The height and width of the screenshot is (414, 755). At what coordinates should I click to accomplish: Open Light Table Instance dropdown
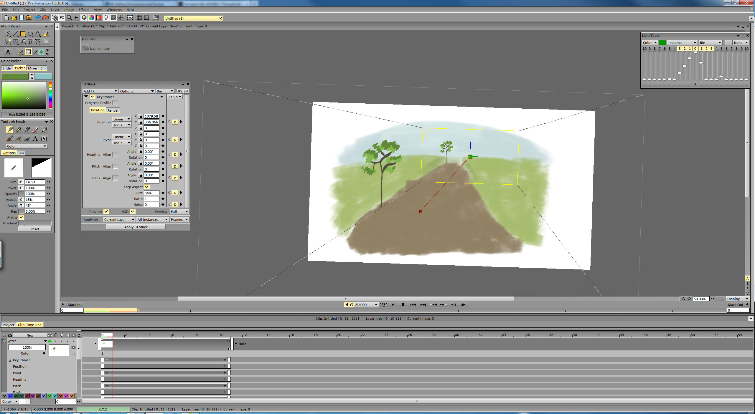(x=682, y=42)
